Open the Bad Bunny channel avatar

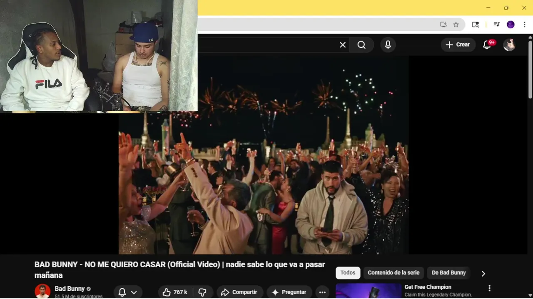(42, 292)
